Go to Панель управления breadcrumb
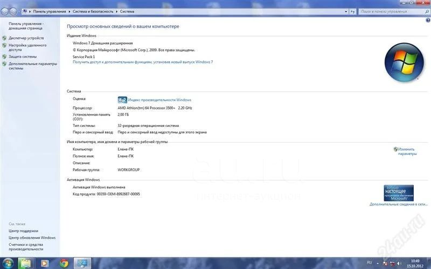 [50, 11]
